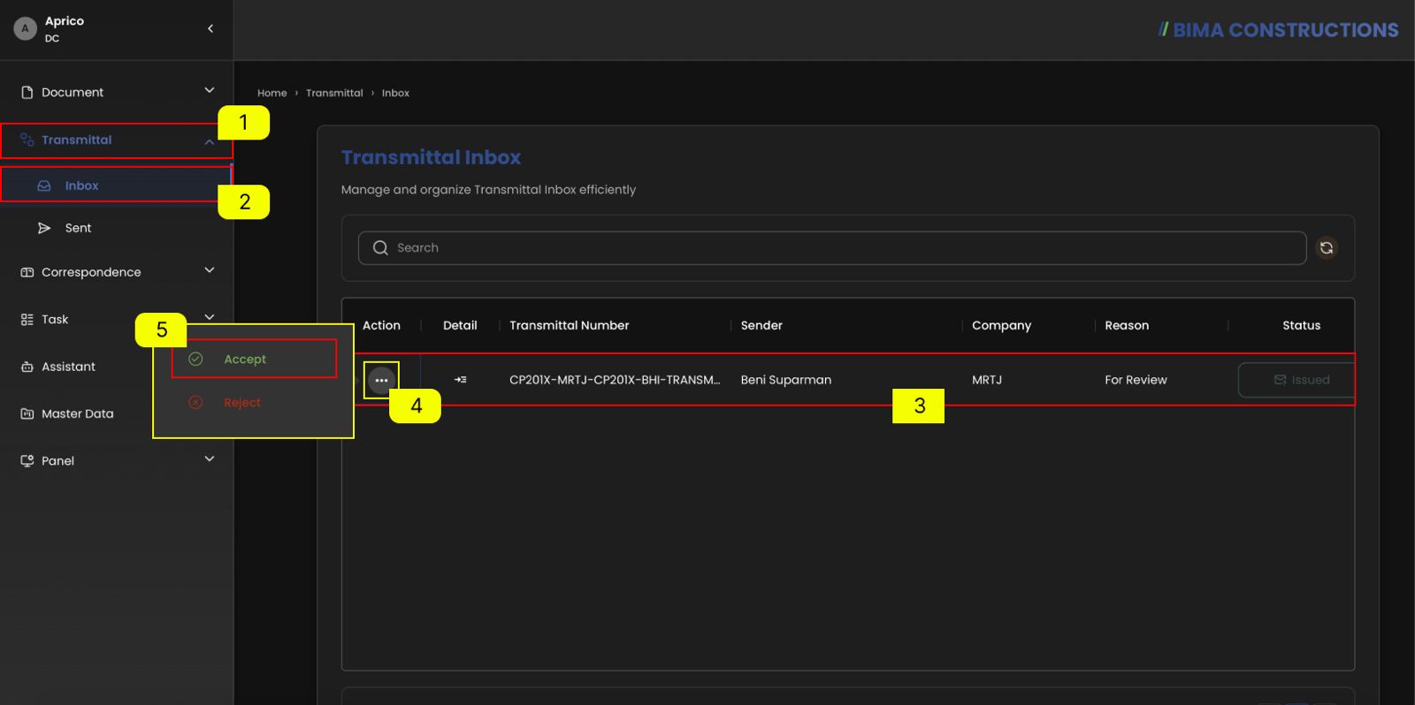Click the BIMA CONSTRUCTIONS logo
The height and width of the screenshot is (705, 1415).
1278,30
